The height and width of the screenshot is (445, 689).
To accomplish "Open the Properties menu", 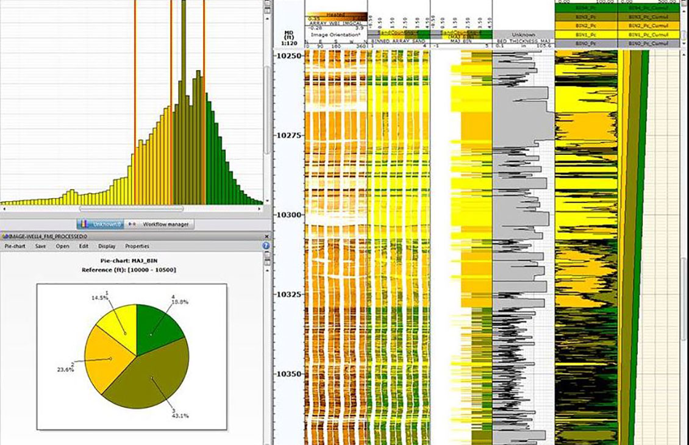I will pyautogui.click(x=137, y=246).
